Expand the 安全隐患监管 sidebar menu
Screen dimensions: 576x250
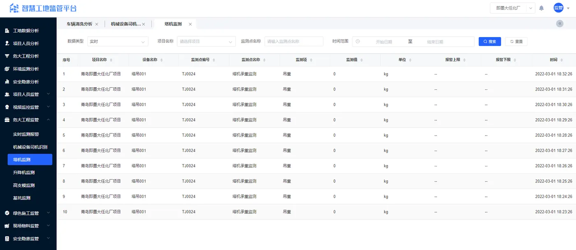point(28,238)
